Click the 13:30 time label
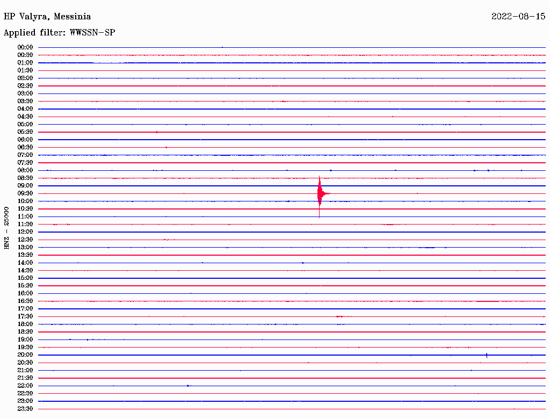 (25, 255)
